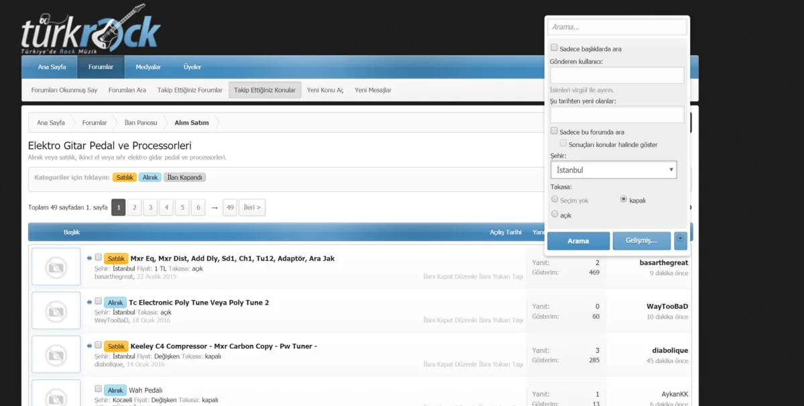This screenshot has height=406, width=804.
Task: Select the 'açık' Takasa radio option
Action: point(555,214)
